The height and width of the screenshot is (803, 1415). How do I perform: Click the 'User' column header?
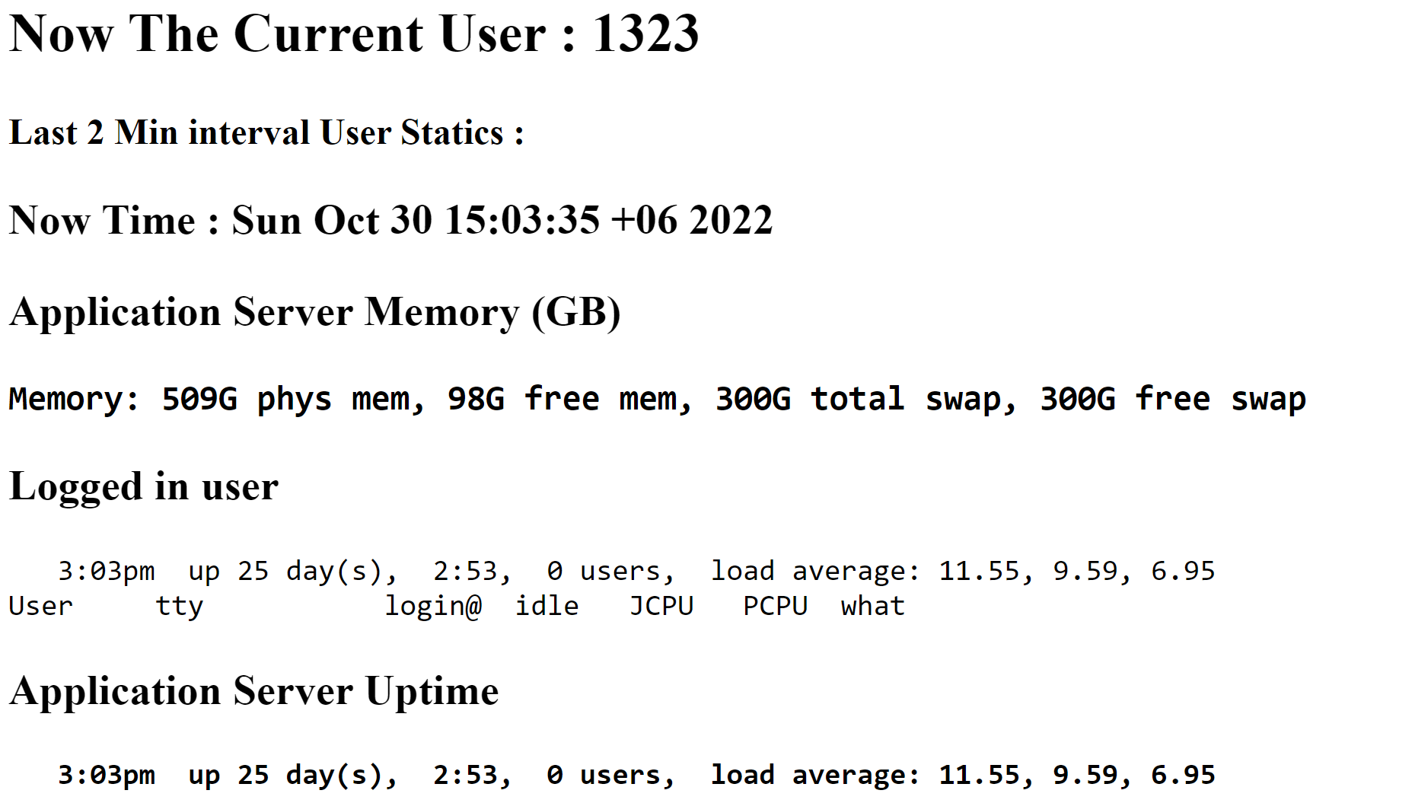(x=41, y=606)
